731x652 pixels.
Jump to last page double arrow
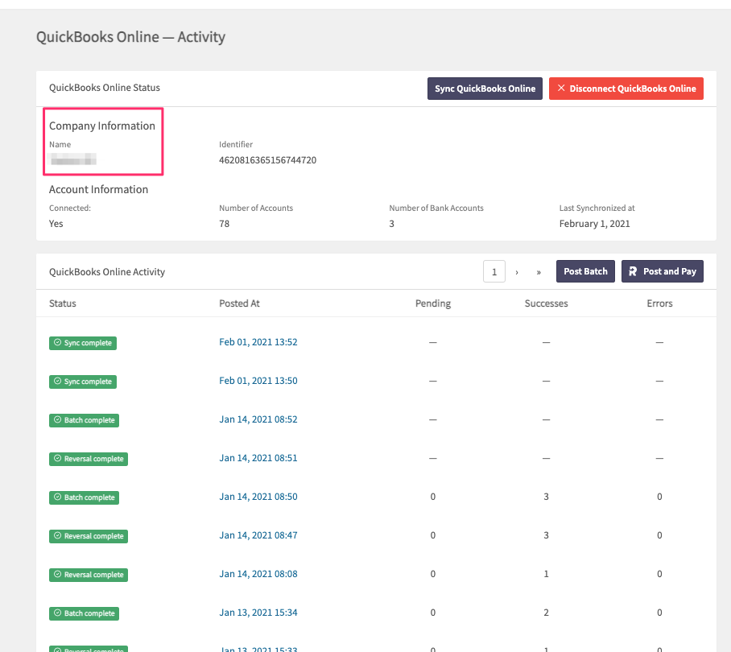tap(539, 272)
